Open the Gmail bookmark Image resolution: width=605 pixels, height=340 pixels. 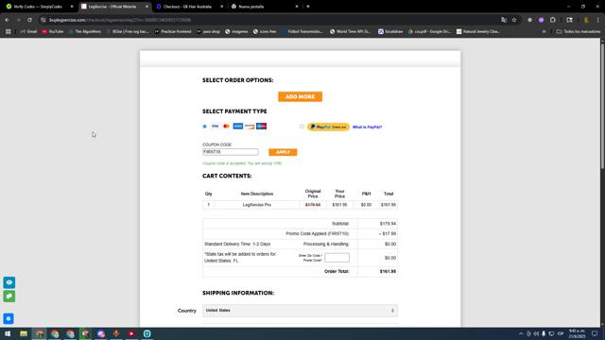[x=28, y=31]
